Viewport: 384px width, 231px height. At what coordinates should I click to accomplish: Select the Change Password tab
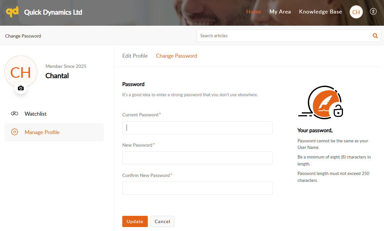(x=176, y=56)
